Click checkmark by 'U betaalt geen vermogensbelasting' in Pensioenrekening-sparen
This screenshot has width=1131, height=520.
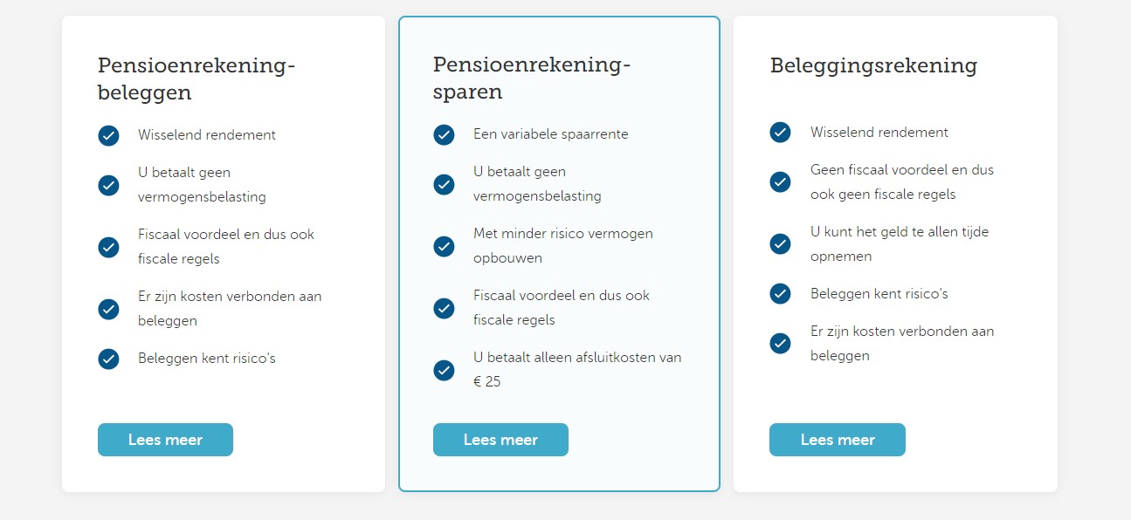tap(444, 184)
